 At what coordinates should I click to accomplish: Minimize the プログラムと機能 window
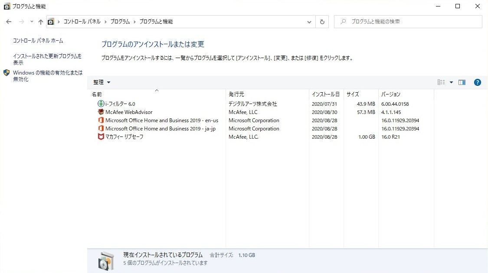click(438, 6)
